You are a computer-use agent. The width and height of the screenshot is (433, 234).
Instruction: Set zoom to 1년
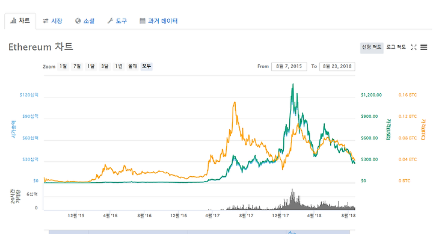[118, 66]
